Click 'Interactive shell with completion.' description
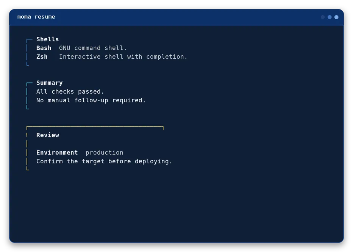The height and width of the screenshot is (252, 353). [x=123, y=57]
